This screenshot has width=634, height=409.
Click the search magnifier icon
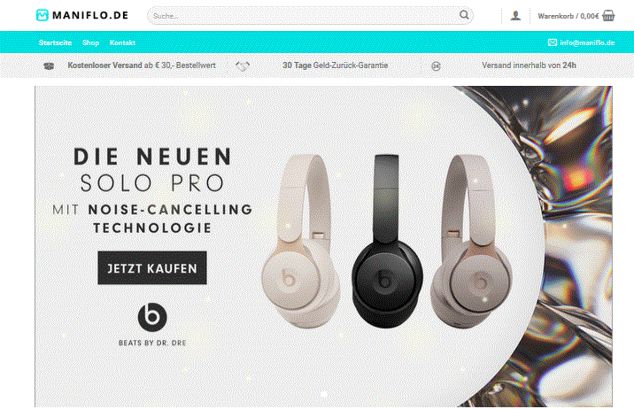pyautogui.click(x=464, y=15)
